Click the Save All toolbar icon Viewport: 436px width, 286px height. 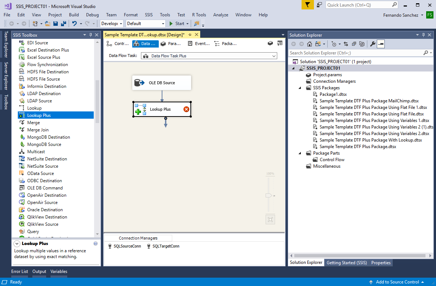click(63, 24)
